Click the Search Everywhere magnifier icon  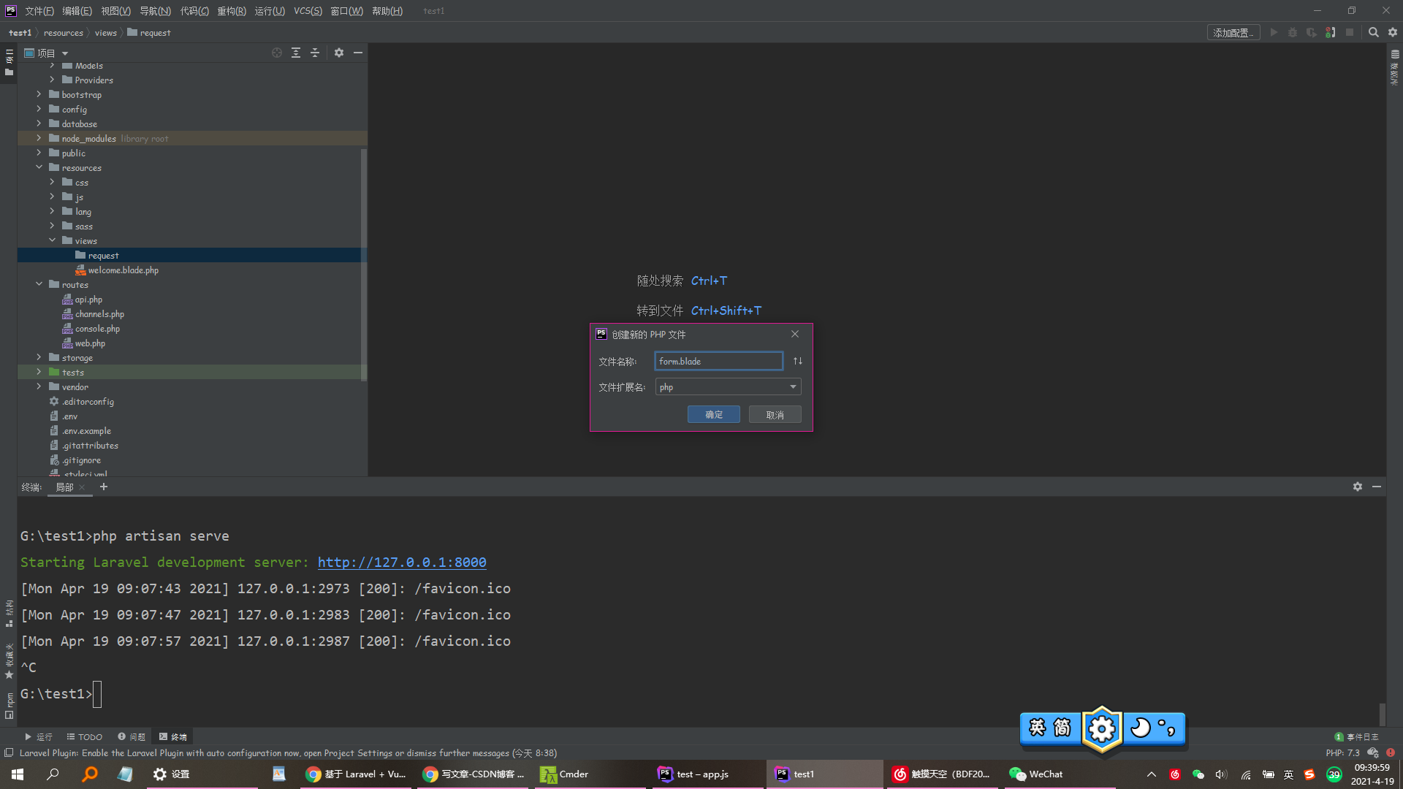[1373, 32]
